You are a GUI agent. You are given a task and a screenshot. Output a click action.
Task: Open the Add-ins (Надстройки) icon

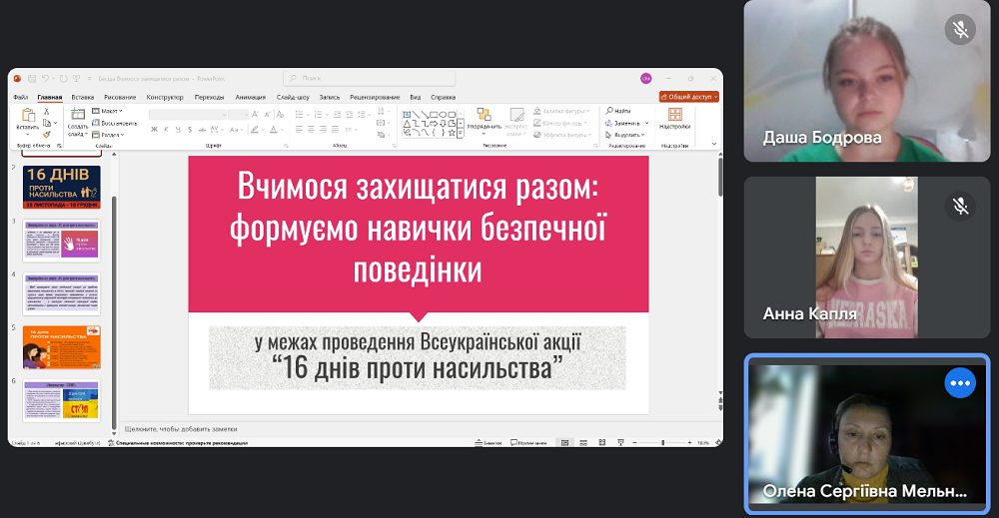tap(674, 115)
